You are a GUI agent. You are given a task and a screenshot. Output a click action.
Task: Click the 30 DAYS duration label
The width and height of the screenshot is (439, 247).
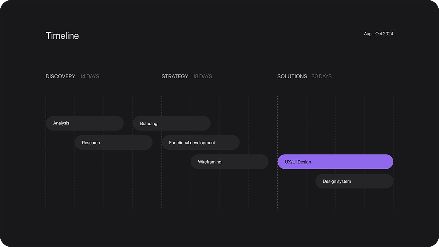pos(321,76)
